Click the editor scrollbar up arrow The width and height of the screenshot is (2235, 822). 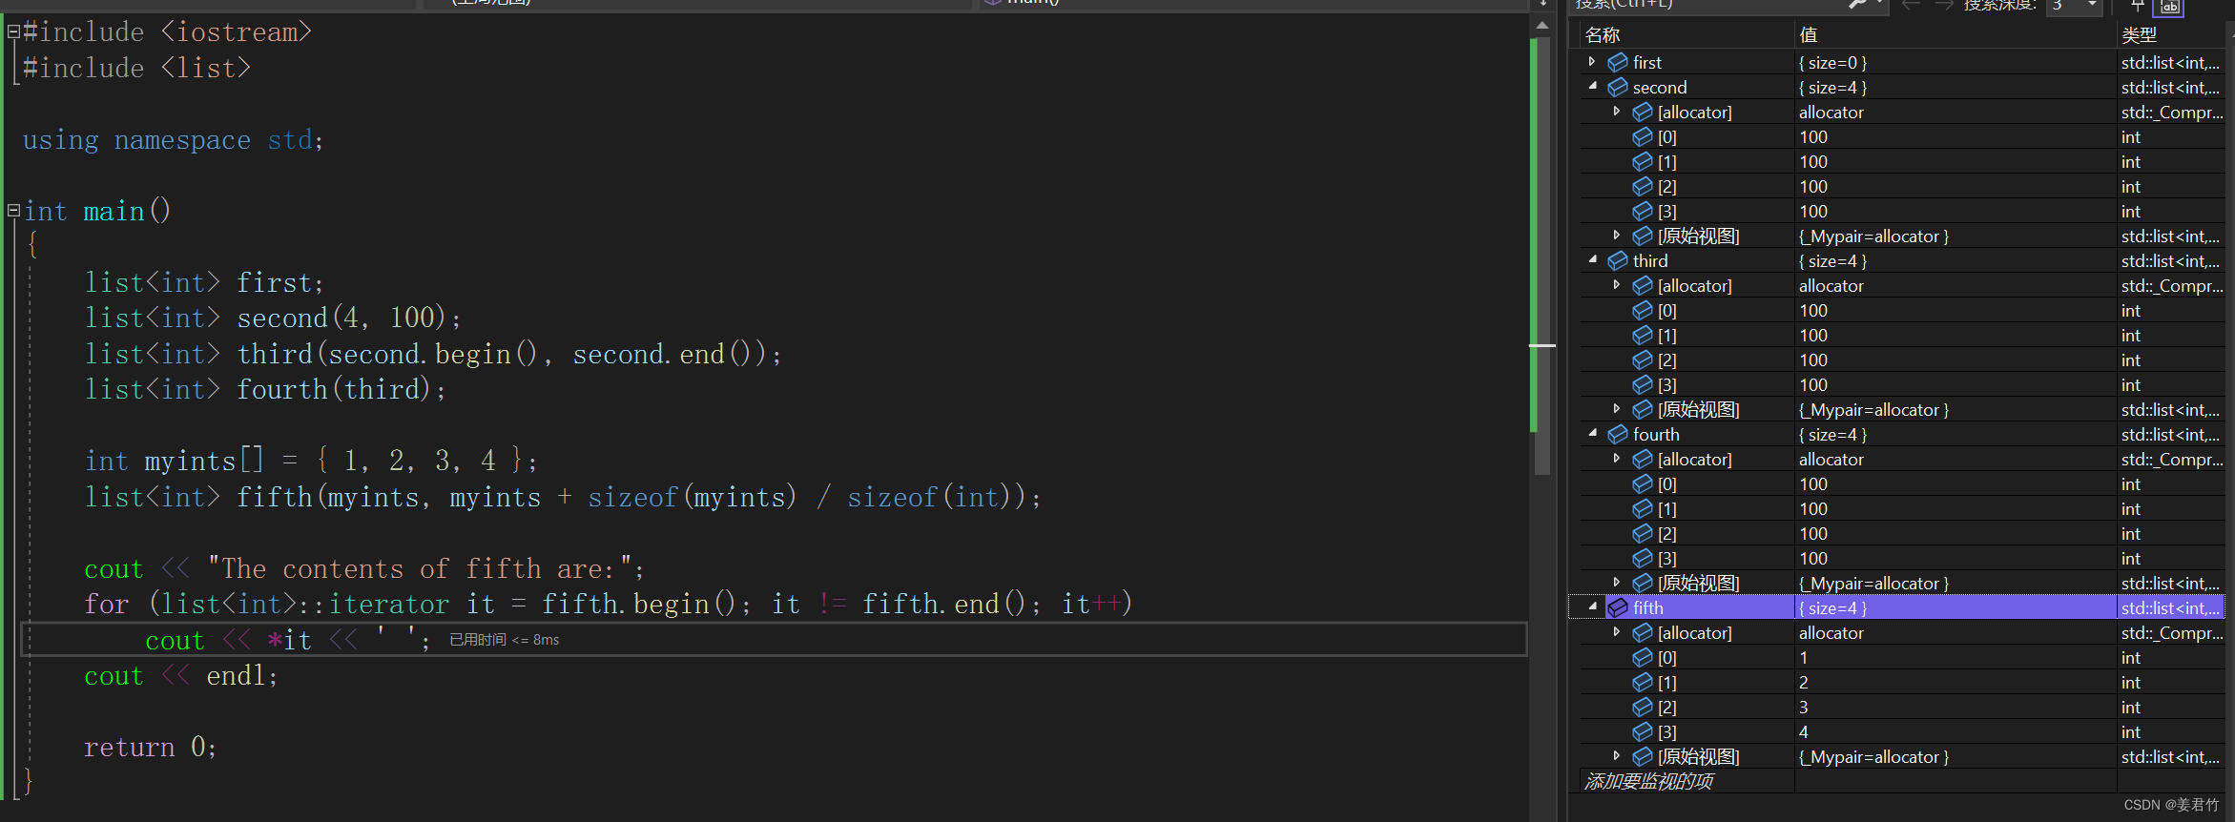1542,26
